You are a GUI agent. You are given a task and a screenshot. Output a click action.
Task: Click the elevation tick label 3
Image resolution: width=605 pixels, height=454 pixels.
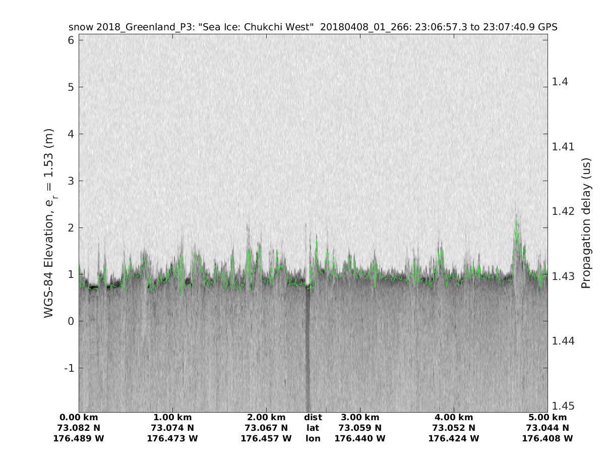click(71, 181)
